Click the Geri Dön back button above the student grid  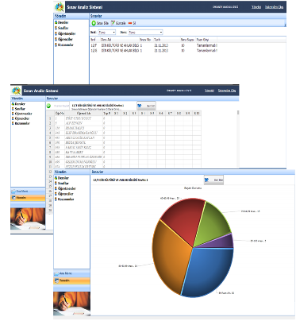coord(146,106)
